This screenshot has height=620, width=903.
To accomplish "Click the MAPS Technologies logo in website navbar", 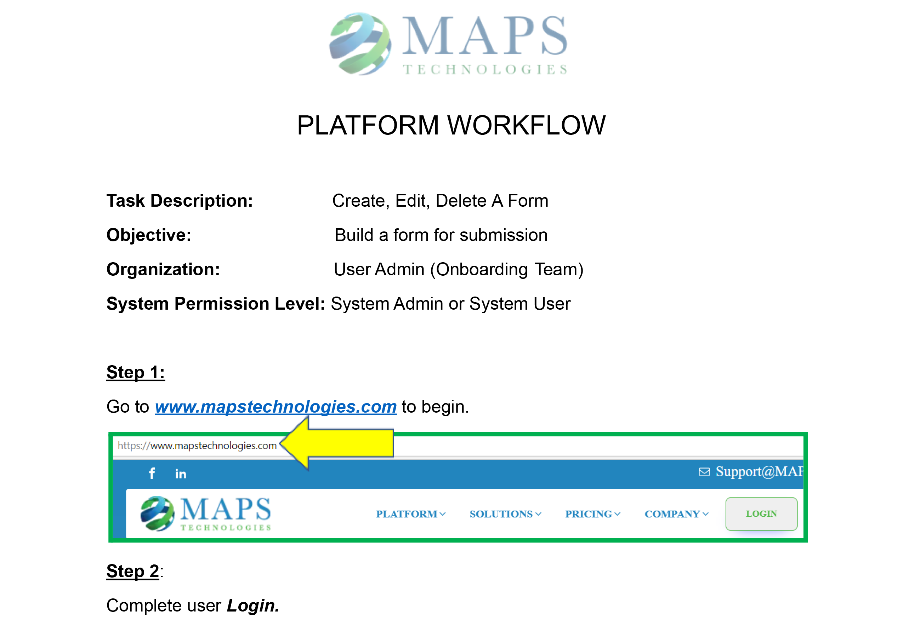I will (x=206, y=513).
